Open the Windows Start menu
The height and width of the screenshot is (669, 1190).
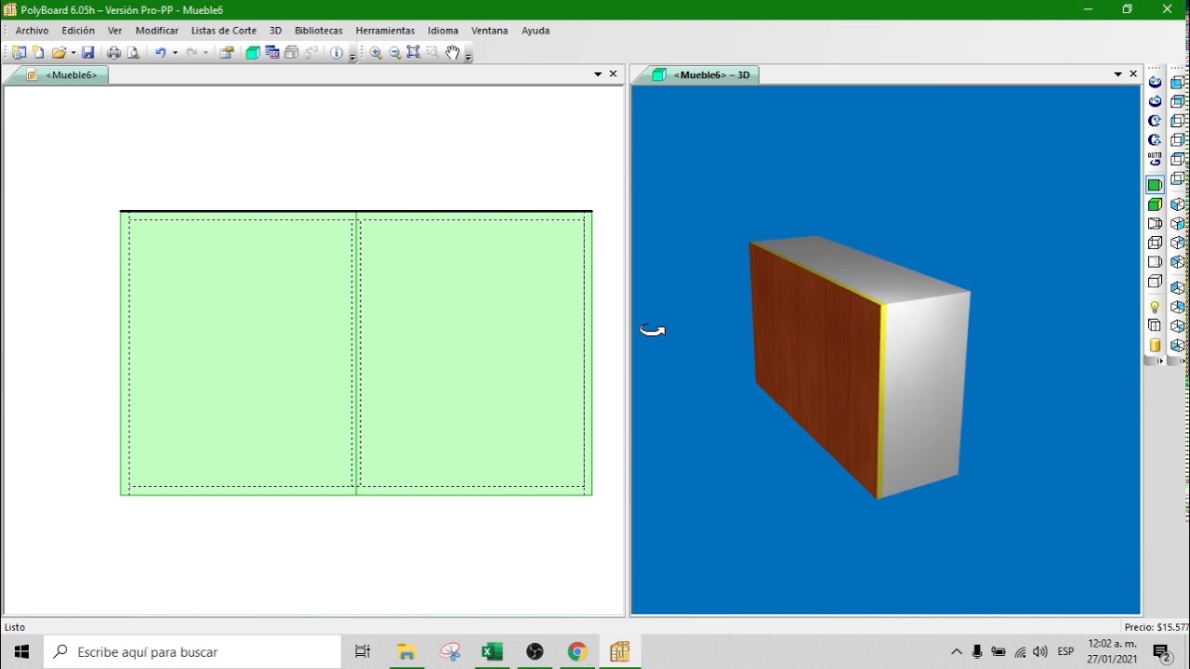tap(21, 652)
